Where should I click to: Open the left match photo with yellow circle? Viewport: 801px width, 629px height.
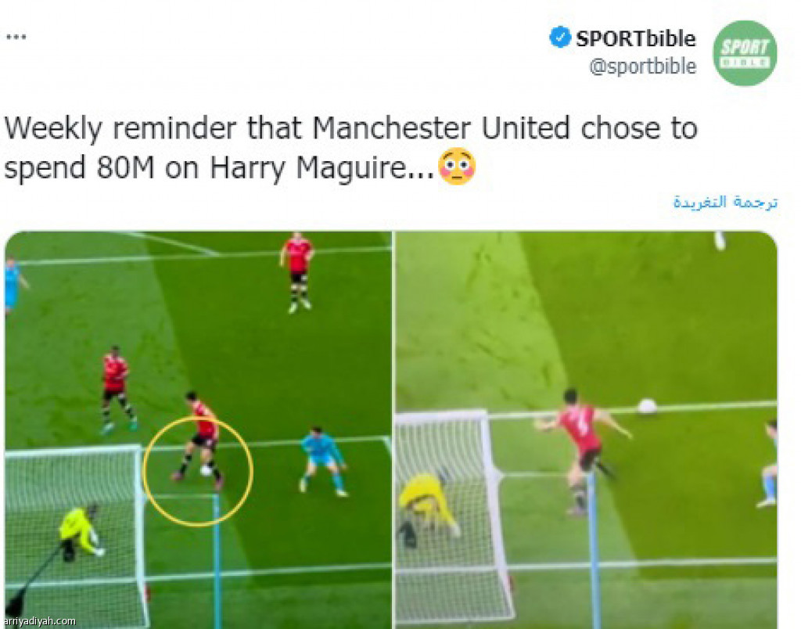(x=198, y=430)
